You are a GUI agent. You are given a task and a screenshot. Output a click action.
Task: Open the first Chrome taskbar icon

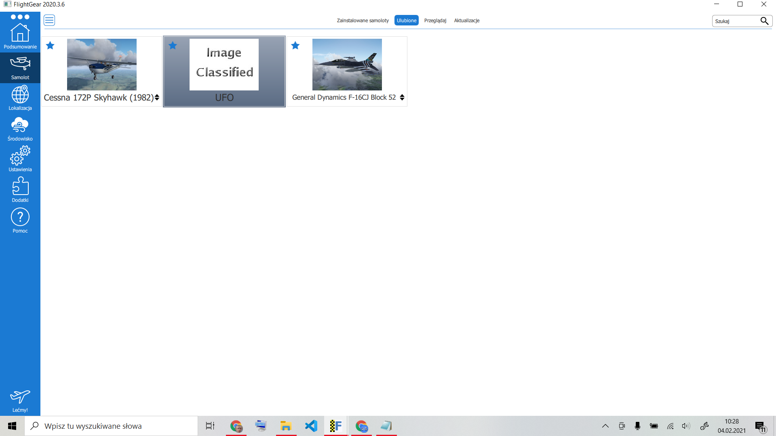tap(236, 426)
